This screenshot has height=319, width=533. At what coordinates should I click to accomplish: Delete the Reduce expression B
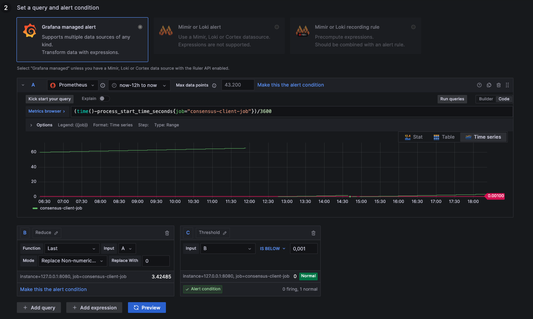pyautogui.click(x=167, y=233)
